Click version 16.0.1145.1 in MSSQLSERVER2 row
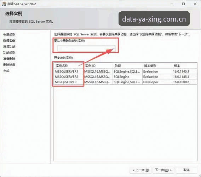Image resolution: width=201 pixels, height=177 pixels. (185, 77)
